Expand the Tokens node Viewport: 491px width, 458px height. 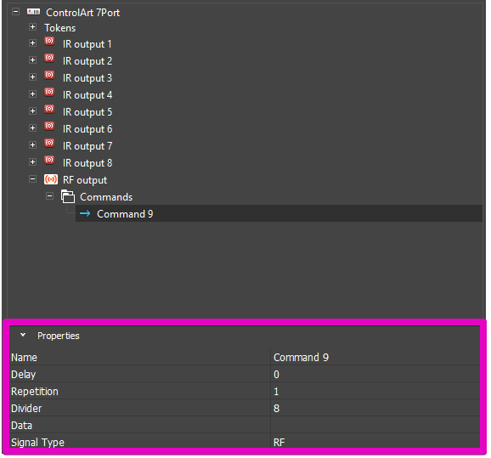click(x=32, y=27)
